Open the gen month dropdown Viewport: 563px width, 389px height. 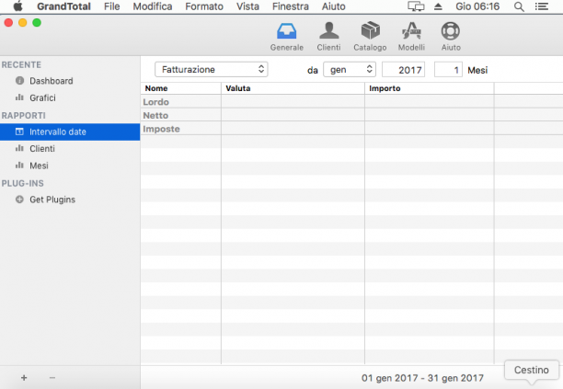350,70
